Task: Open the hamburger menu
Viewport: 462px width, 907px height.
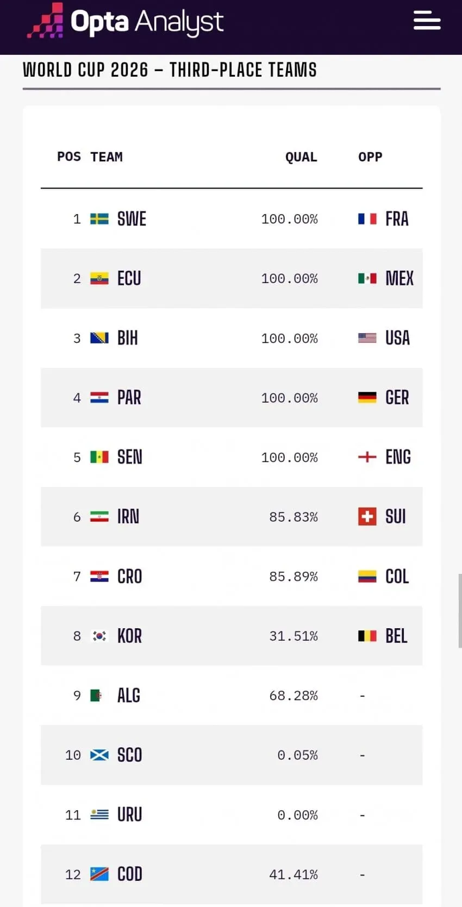Action: click(427, 21)
